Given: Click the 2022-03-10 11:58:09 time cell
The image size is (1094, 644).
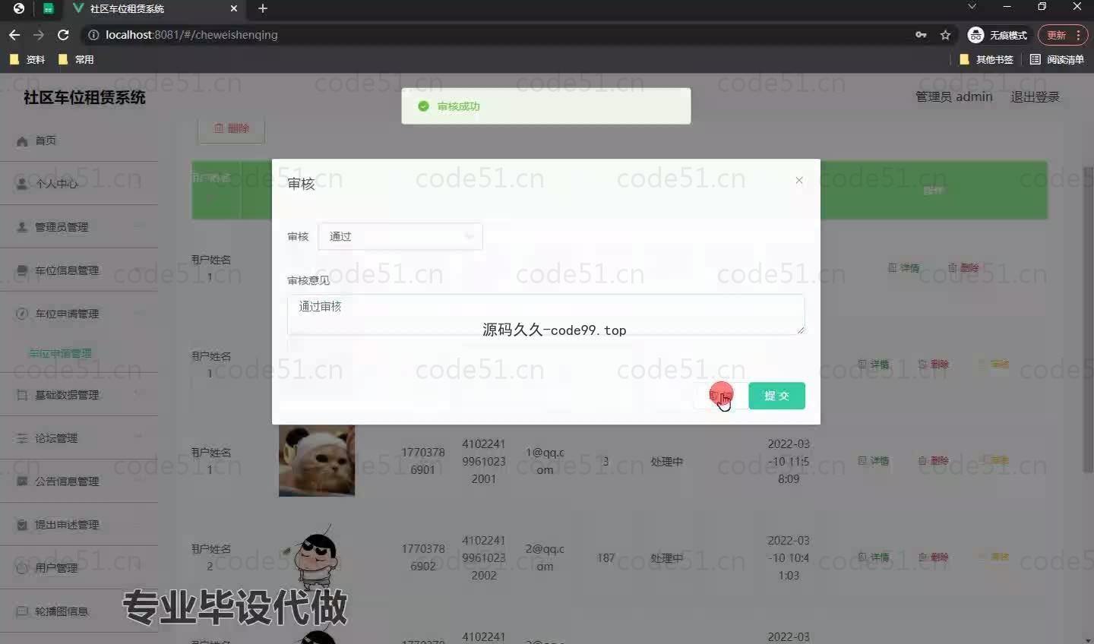Looking at the screenshot, I should [x=789, y=461].
